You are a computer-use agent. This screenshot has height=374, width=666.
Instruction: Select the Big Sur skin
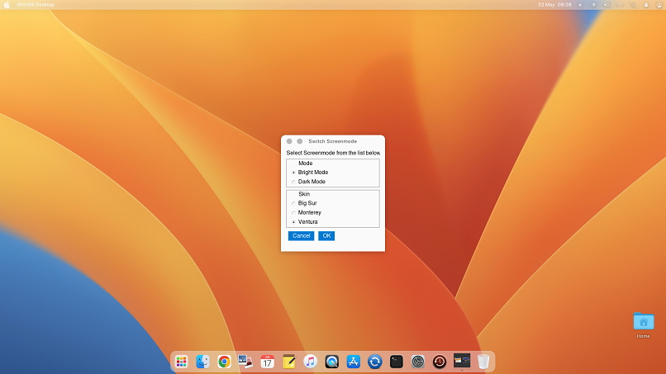click(293, 203)
